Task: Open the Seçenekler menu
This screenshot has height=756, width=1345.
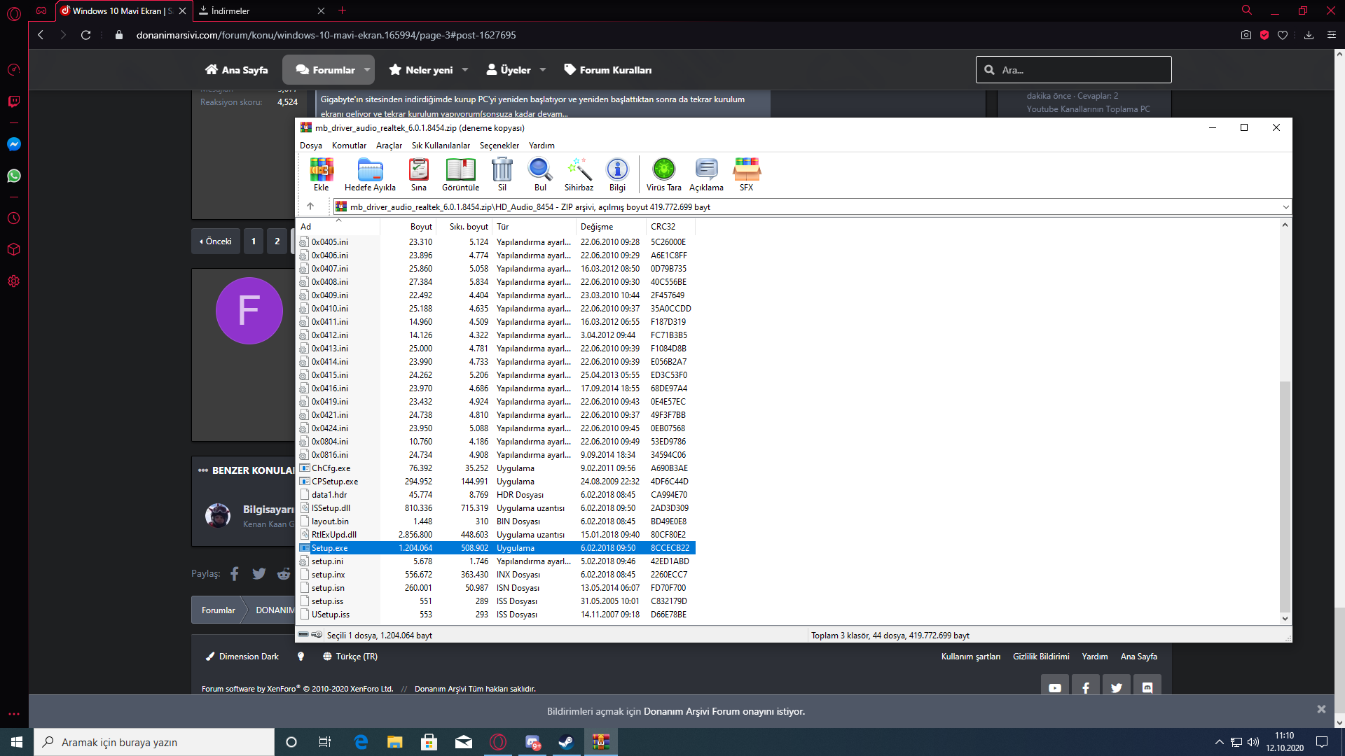Action: point(499,146)
